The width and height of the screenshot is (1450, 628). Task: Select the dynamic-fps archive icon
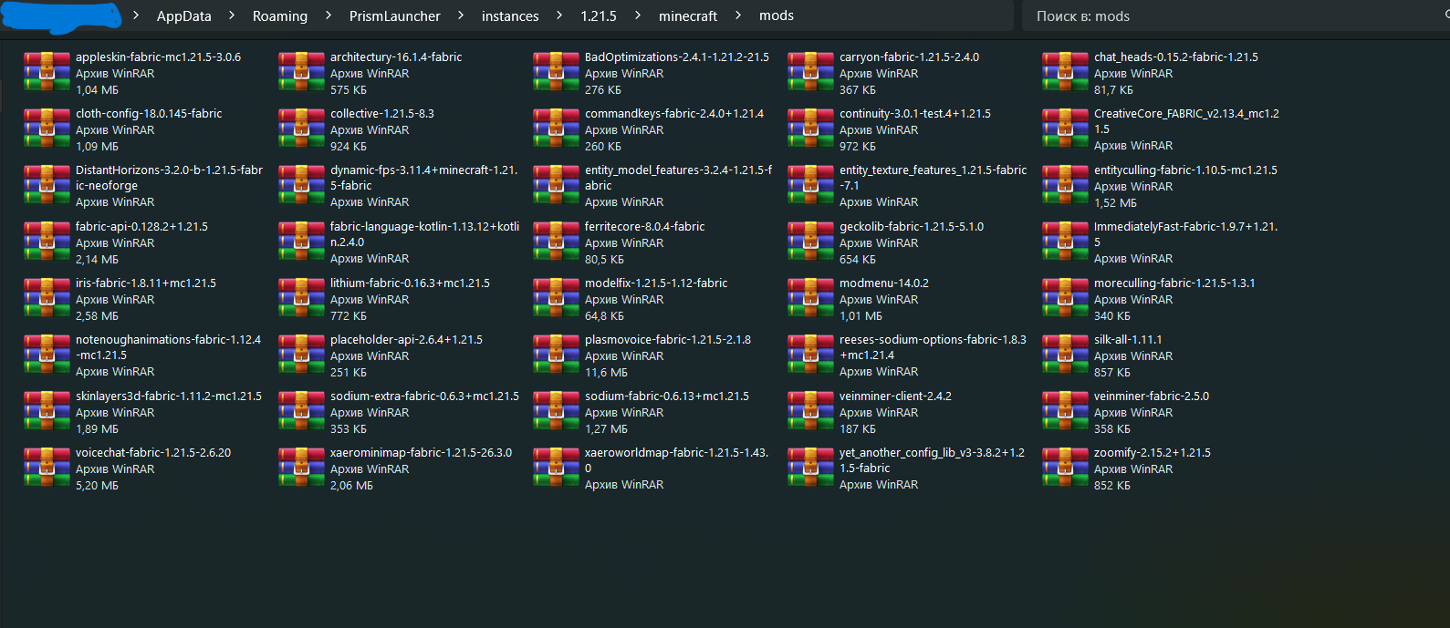point(301,185)
